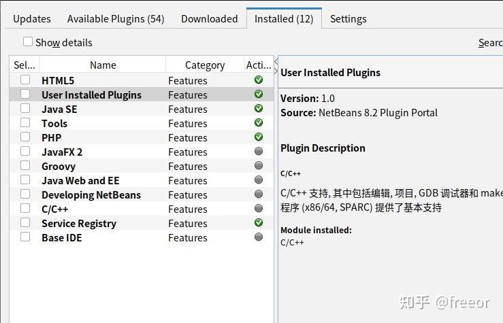Screen dimensions: 503x323
Task: Click the Acti... column header
Action: pos(259,65)
